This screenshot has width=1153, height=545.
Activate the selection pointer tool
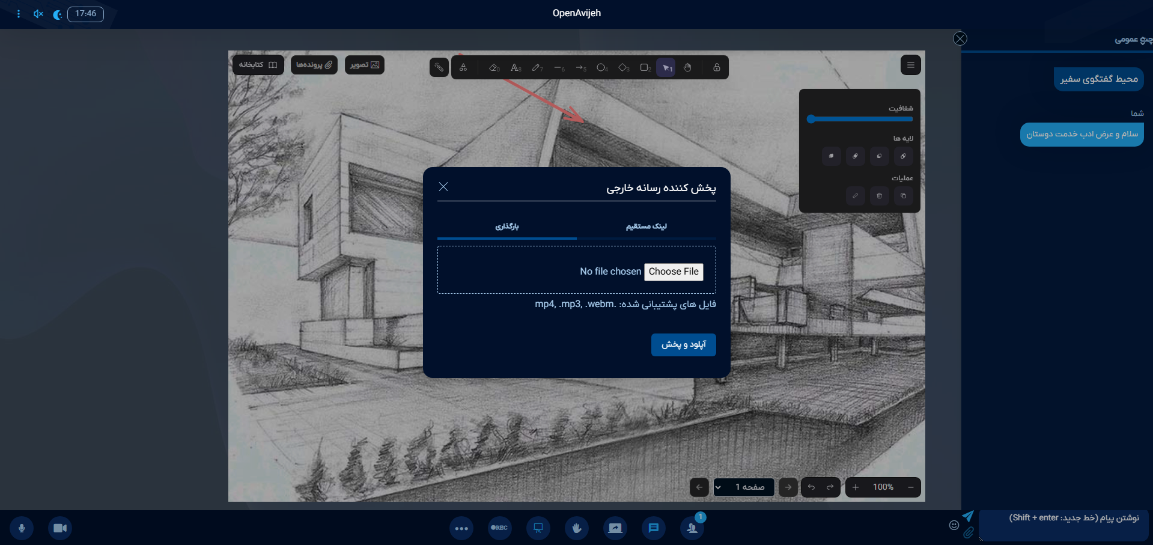(666, 68)
